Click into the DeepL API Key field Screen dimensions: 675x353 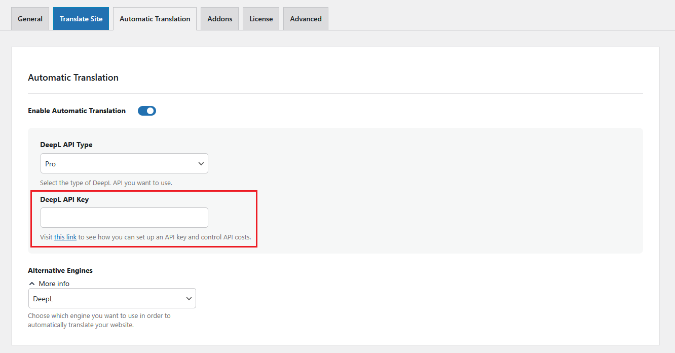124,217
